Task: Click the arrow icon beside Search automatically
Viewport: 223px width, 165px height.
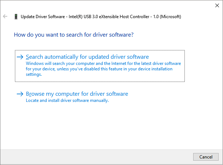Action: (x=20, y=57)
